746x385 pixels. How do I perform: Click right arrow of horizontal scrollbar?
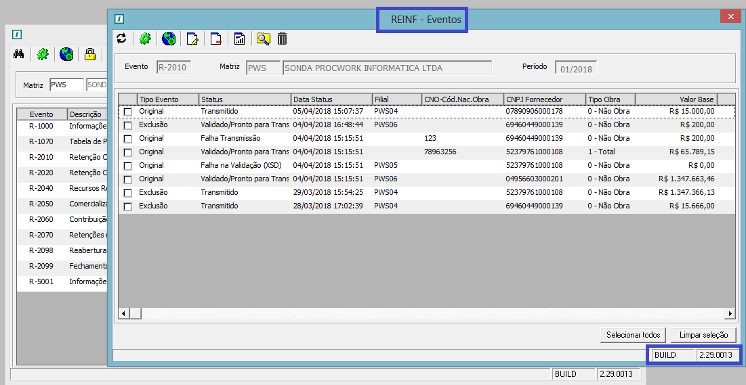point(730,313)
